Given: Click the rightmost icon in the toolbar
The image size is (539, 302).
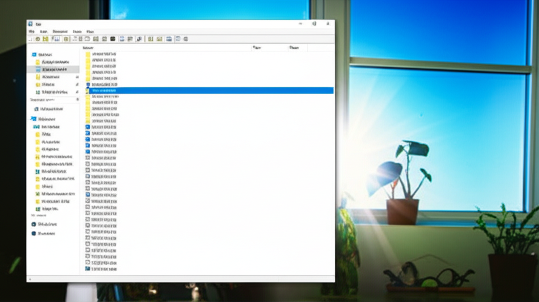Looking at the screenshot, I should (x=185, y=39).
